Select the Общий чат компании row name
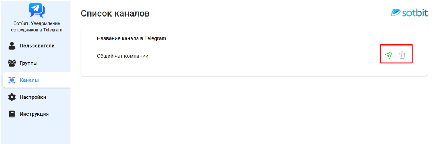The image size is (437, 144). (x=122, y=56)
